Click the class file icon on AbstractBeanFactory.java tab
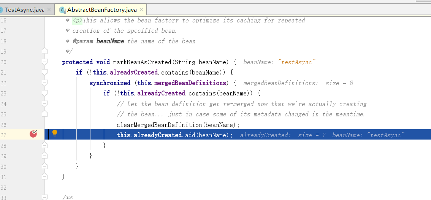 tap(62, 10)
